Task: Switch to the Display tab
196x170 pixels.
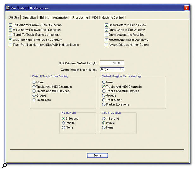Action: [x=14, y=17]
